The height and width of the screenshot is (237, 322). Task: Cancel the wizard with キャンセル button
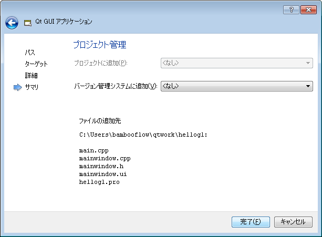(x=293, y=222)
